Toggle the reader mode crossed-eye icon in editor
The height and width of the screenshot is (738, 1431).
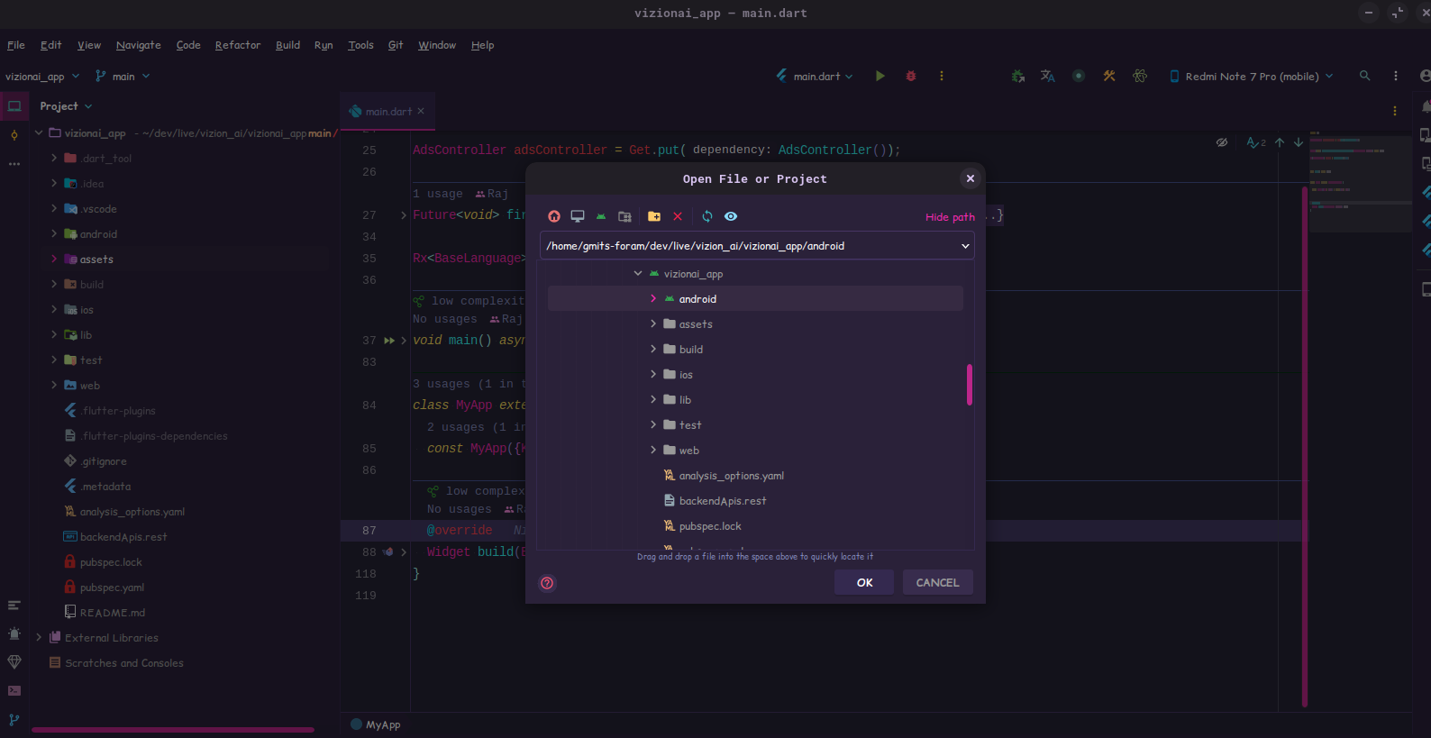pos(1222,142)
